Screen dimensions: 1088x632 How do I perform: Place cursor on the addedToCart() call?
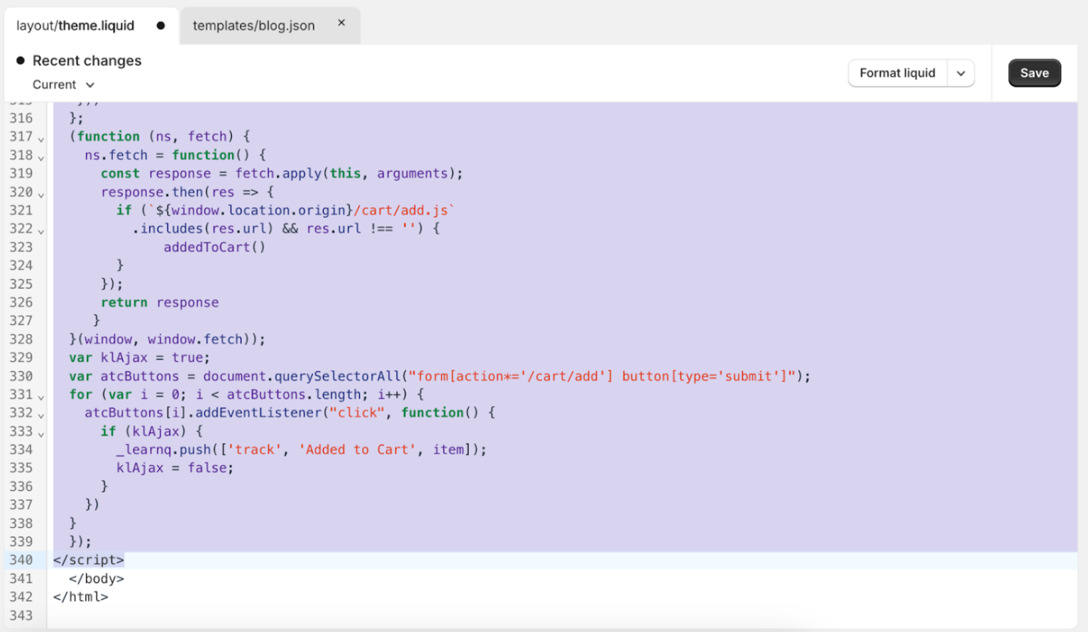click(x=214, y=247)
